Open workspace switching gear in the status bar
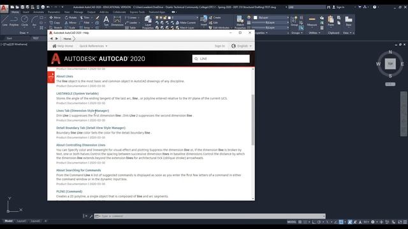 point(373,222)
